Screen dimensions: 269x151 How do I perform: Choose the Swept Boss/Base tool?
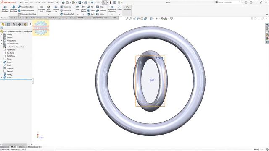[26, 7]
